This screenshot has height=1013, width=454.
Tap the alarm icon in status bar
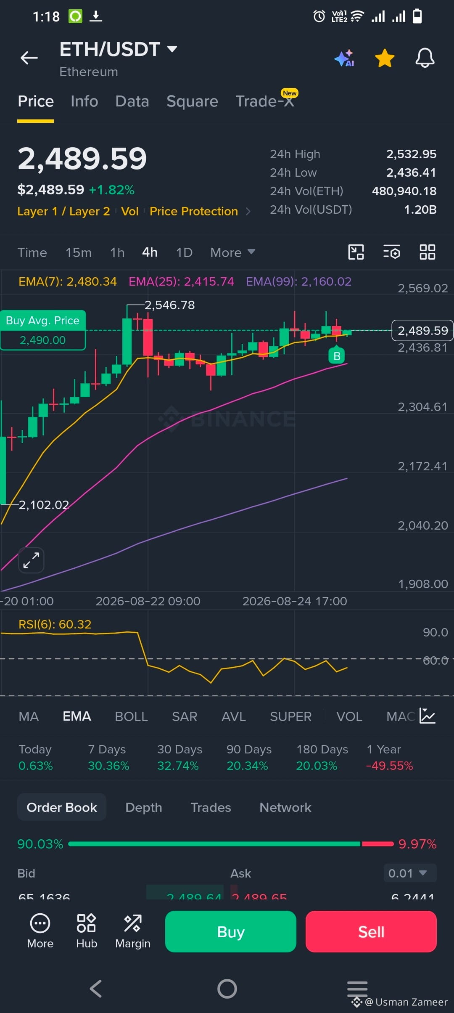(x=319, y=16)
